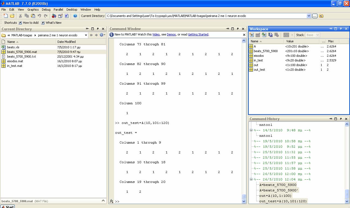
Task: Open GUIDE via its toolbar icon
Action: (60, 16)
